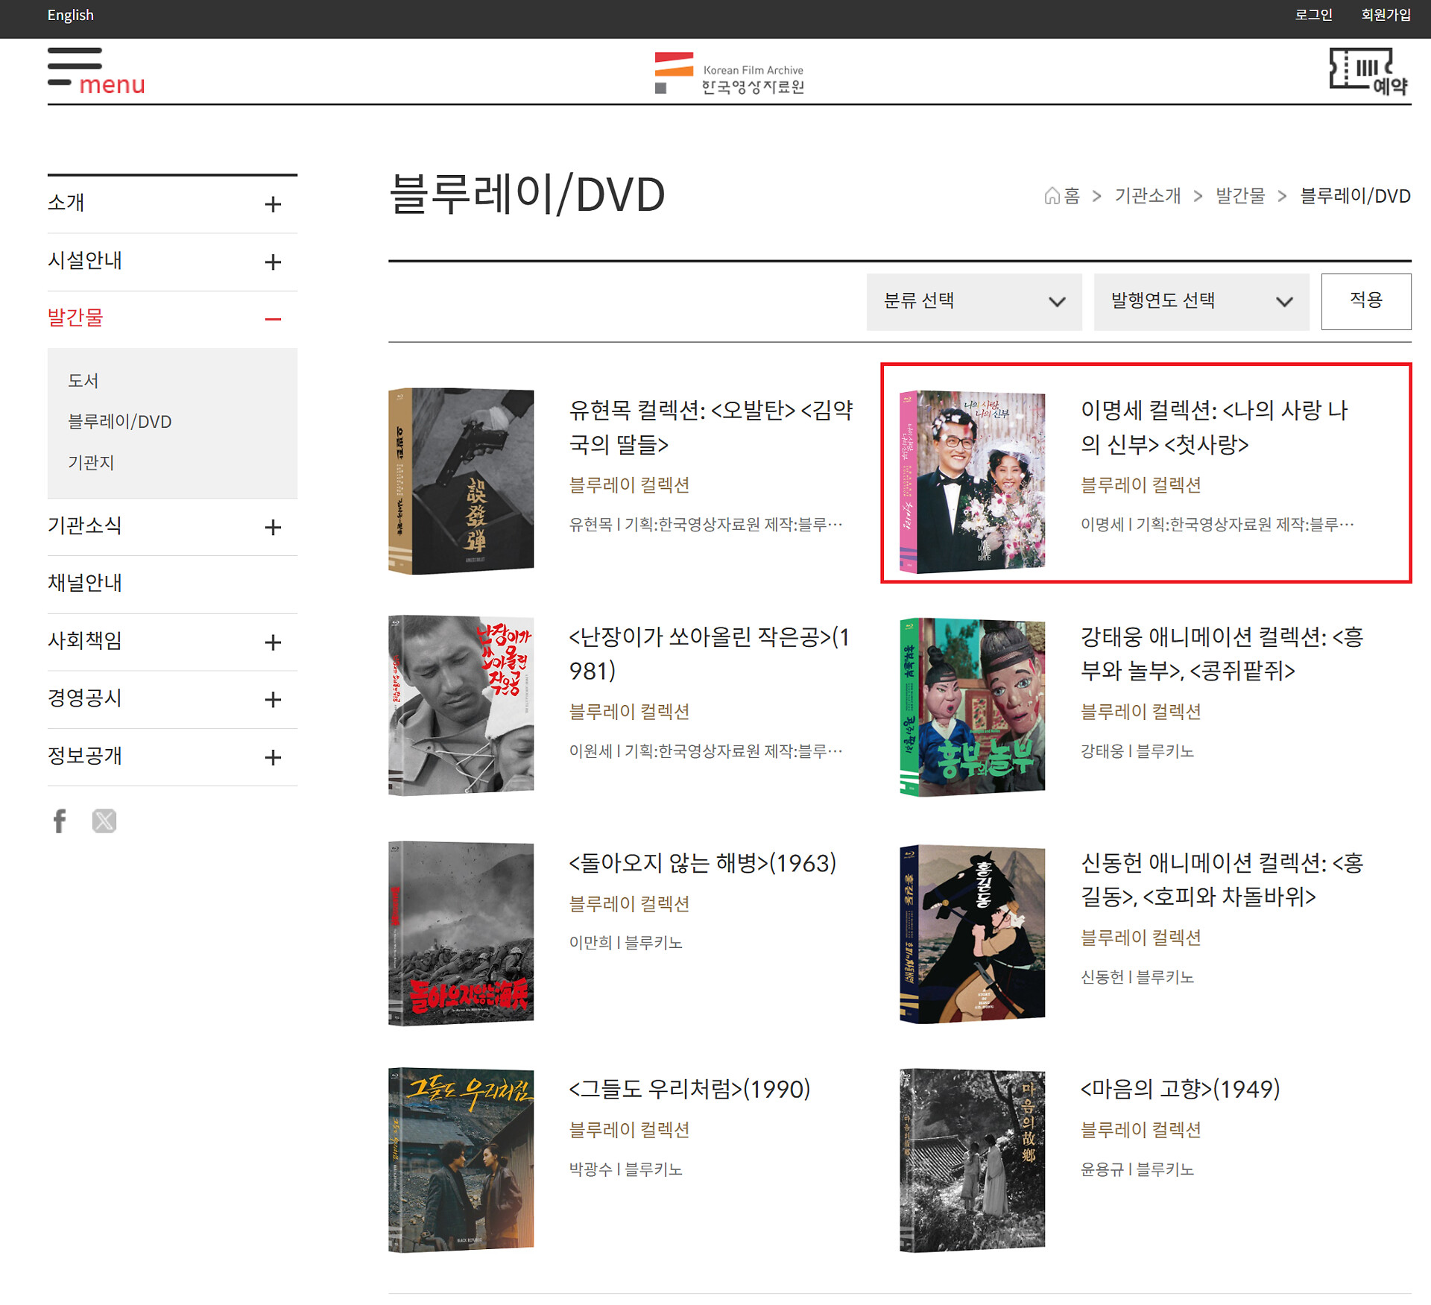Open the 돌아오지 않는 해병 cover thumbnail
Image resolution: width=1431 pixels, height=1305 pixels.
(461, 934)
